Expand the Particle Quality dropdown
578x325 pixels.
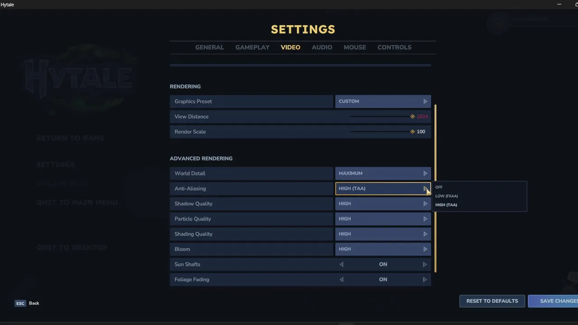(x=382, y=219)
